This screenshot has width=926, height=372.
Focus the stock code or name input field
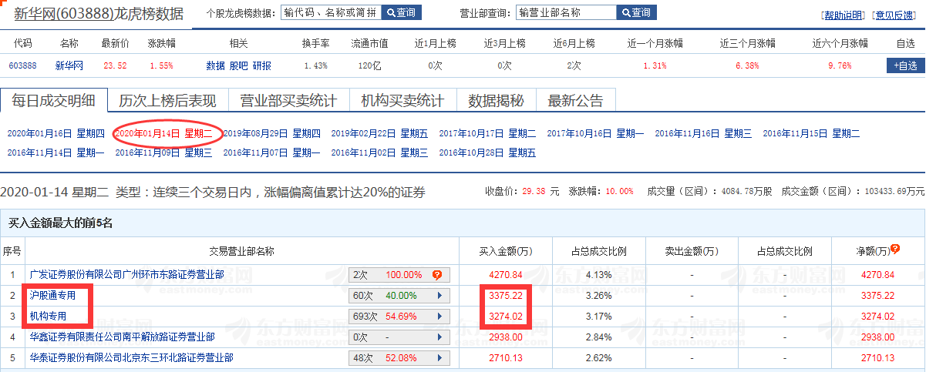click(331, 12)
